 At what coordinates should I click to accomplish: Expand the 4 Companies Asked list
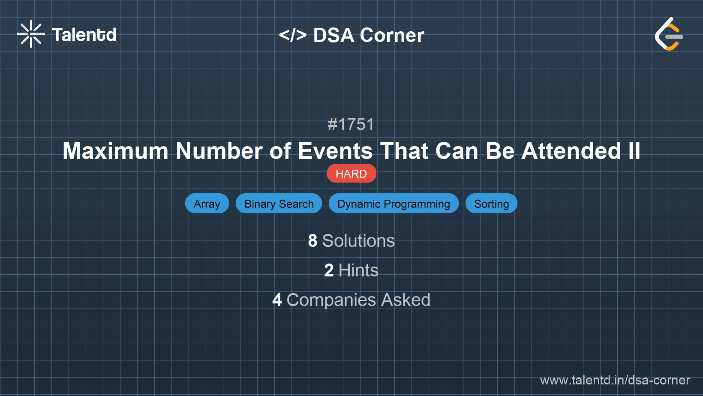[x=351, y=300]
